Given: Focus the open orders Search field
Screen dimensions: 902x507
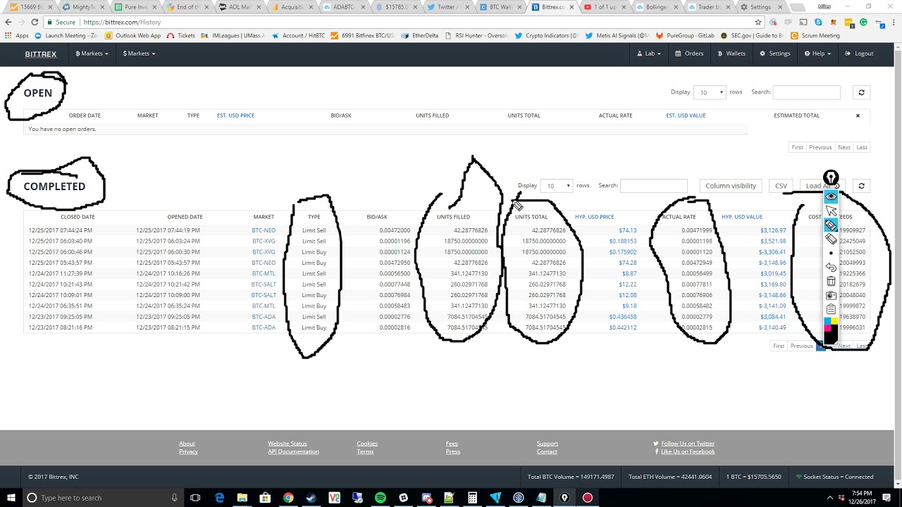Looking at the screenshot, I should coord(806,92).
